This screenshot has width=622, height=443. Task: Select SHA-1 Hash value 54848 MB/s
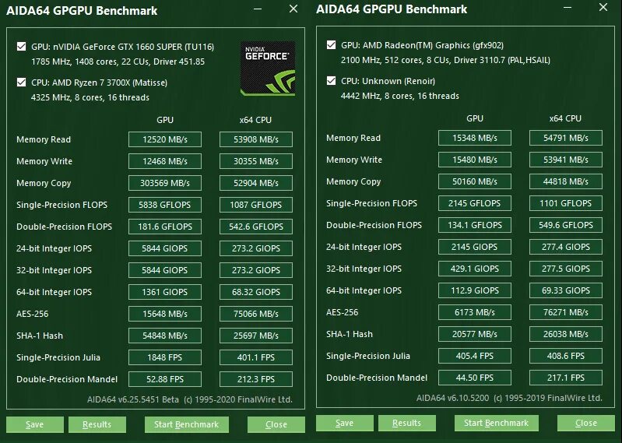(165, 336)
